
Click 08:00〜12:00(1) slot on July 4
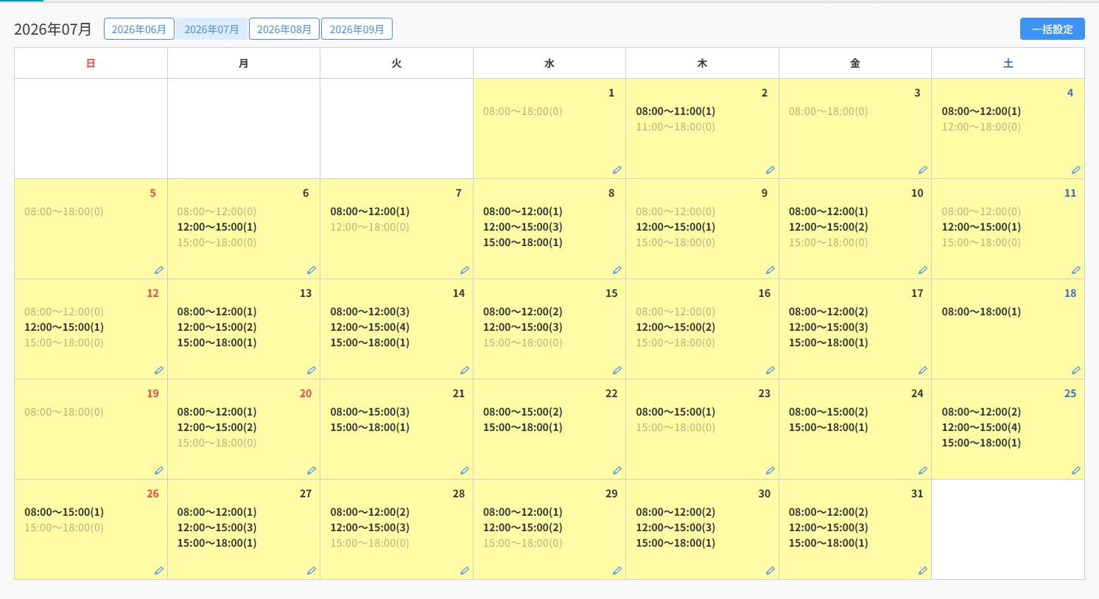pos(981,111)
